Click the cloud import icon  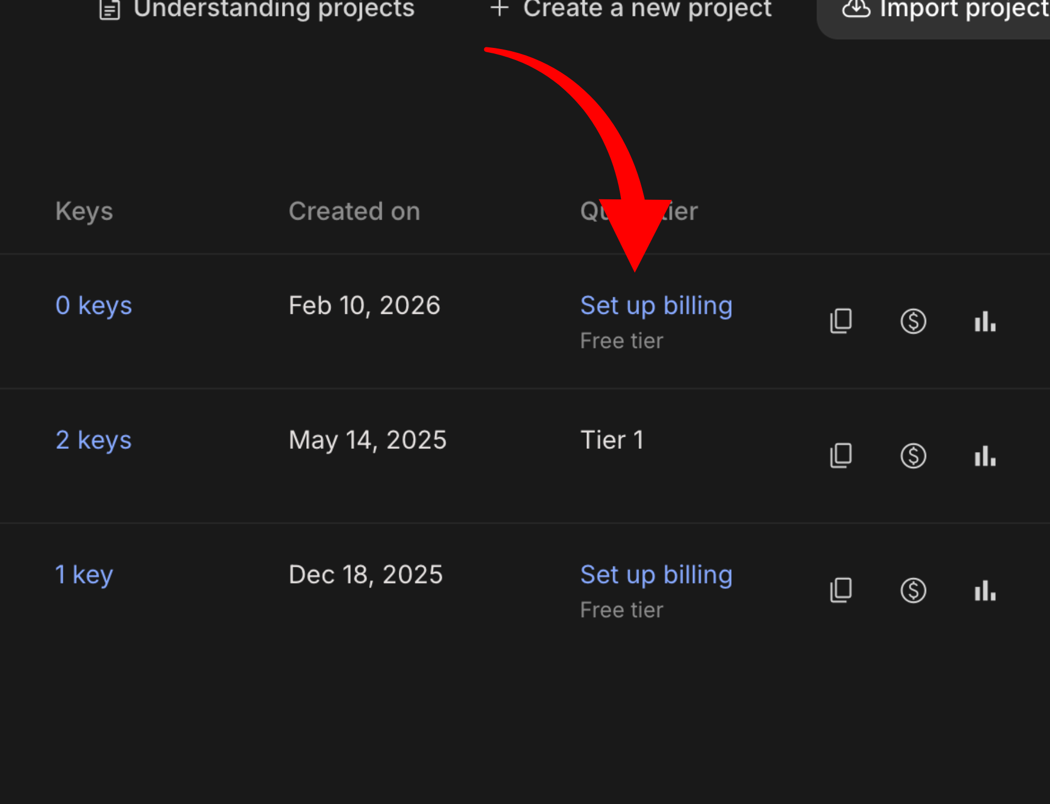[x=855, y=9]
